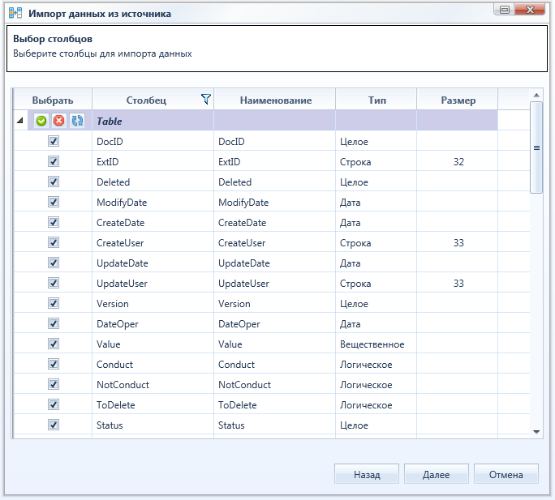Toggle the CreateUser column checkbox
This screenshot has width=555, height=500.
[x=54, y=242]
